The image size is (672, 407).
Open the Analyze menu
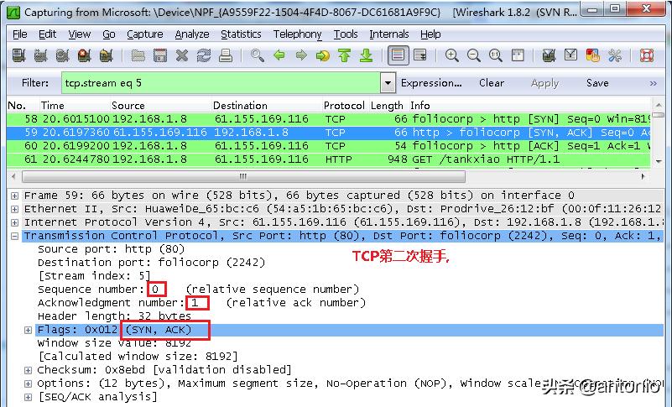(x=192, y=34)
